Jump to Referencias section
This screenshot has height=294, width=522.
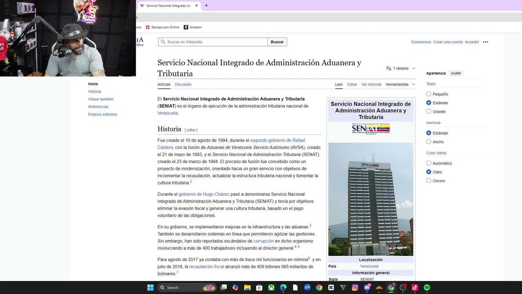pyautogui.click(x=98, y=107)
